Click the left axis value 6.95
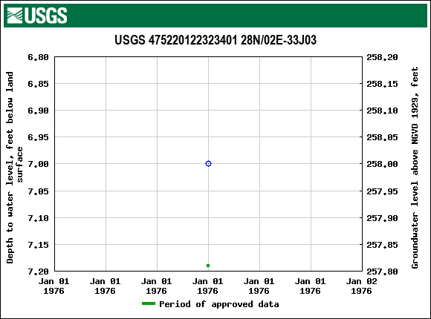This screenshot has height=319, width=431. pos(38,137)
